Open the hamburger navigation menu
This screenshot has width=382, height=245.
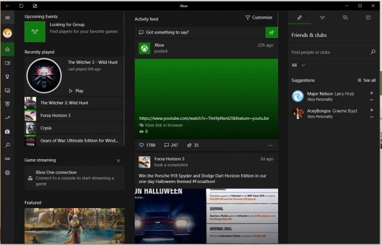tap(7, 18)
